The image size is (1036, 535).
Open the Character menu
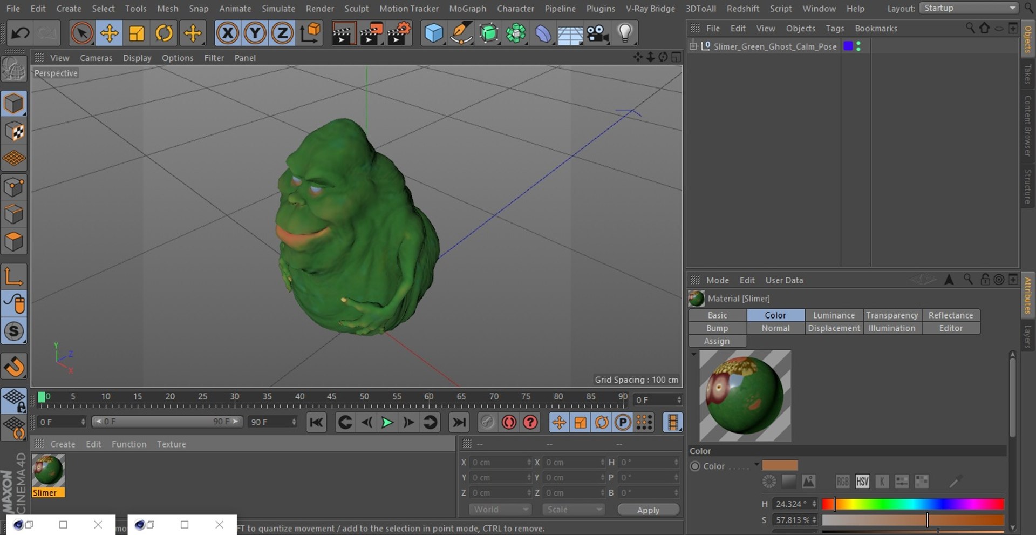515,9
